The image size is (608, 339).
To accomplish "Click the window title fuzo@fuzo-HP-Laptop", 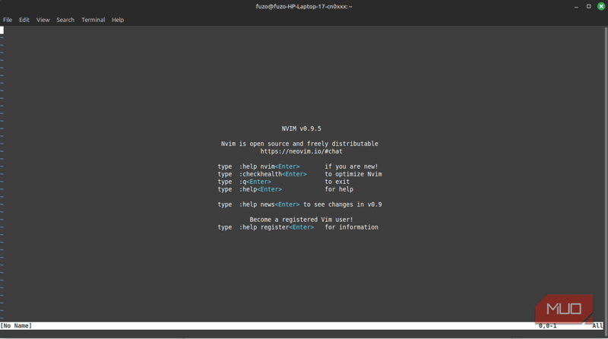I will (x=304, y=7).
